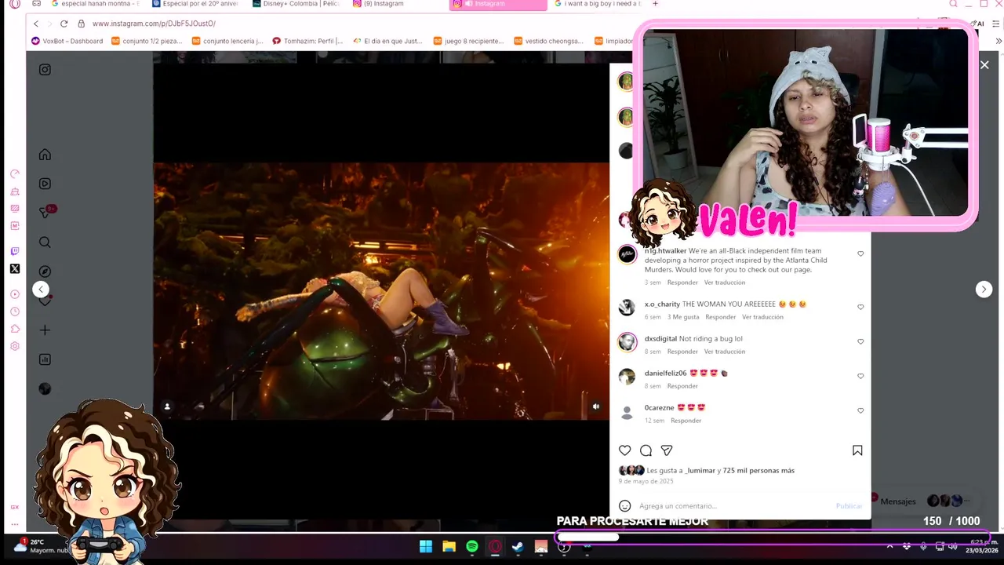Open a new browser tab
1004x565 pixels.
click(x=656, y=4)
